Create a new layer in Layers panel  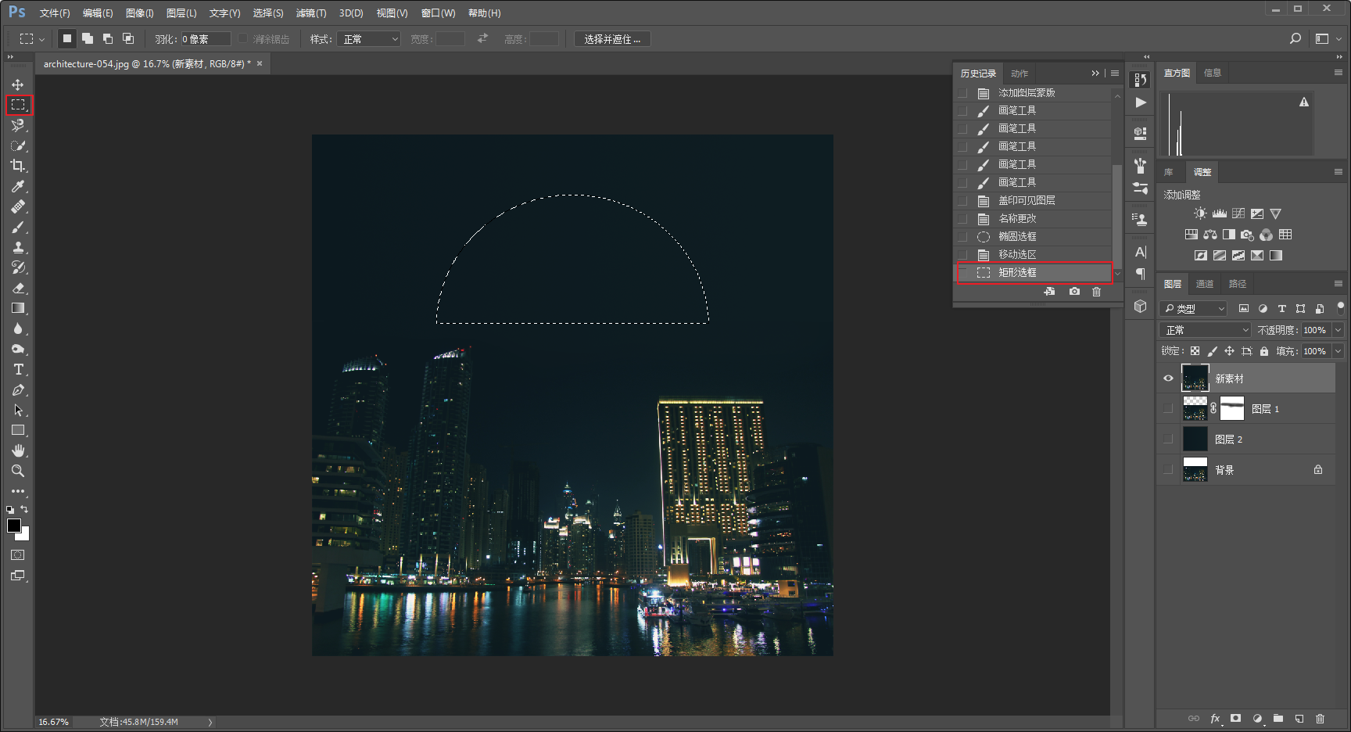tap(1299, 718)
